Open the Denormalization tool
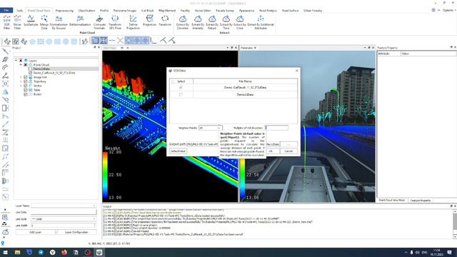This screenshot has width=457, height=257. pos(80,21)
